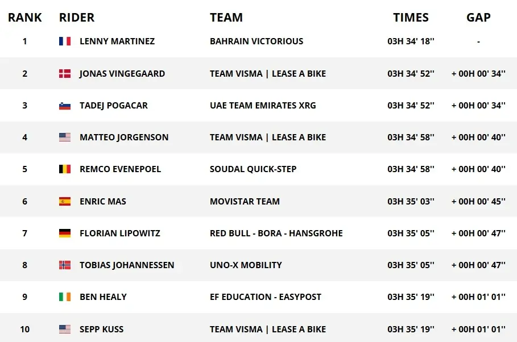The image size is (517, 342).
Task: Click the US flag beside Matteo Jorgenson
Action: 64,137
